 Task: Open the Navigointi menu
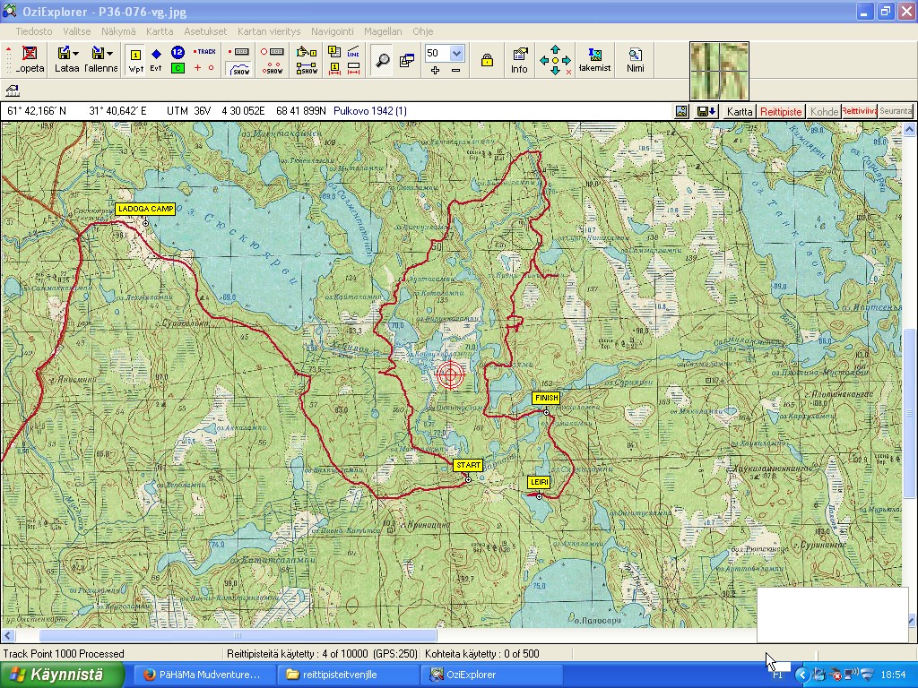pyautogui.click(x=333, y=30)
